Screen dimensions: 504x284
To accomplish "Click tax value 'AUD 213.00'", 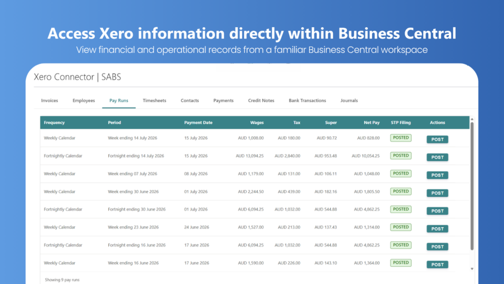I will pos(289,227).
